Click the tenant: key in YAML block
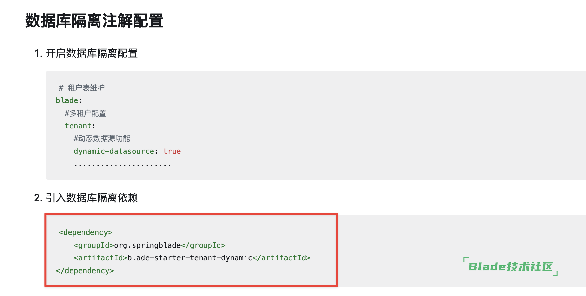 80,126
